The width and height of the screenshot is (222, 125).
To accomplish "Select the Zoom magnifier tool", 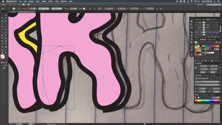I will [x=6, y=52].
